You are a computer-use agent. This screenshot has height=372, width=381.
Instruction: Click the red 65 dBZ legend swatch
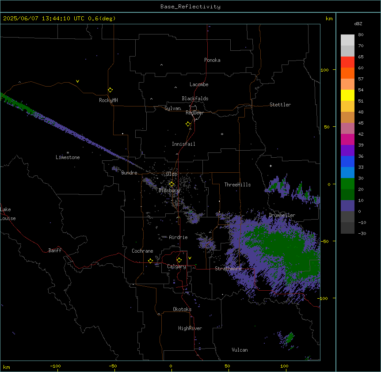pos(347,62)
